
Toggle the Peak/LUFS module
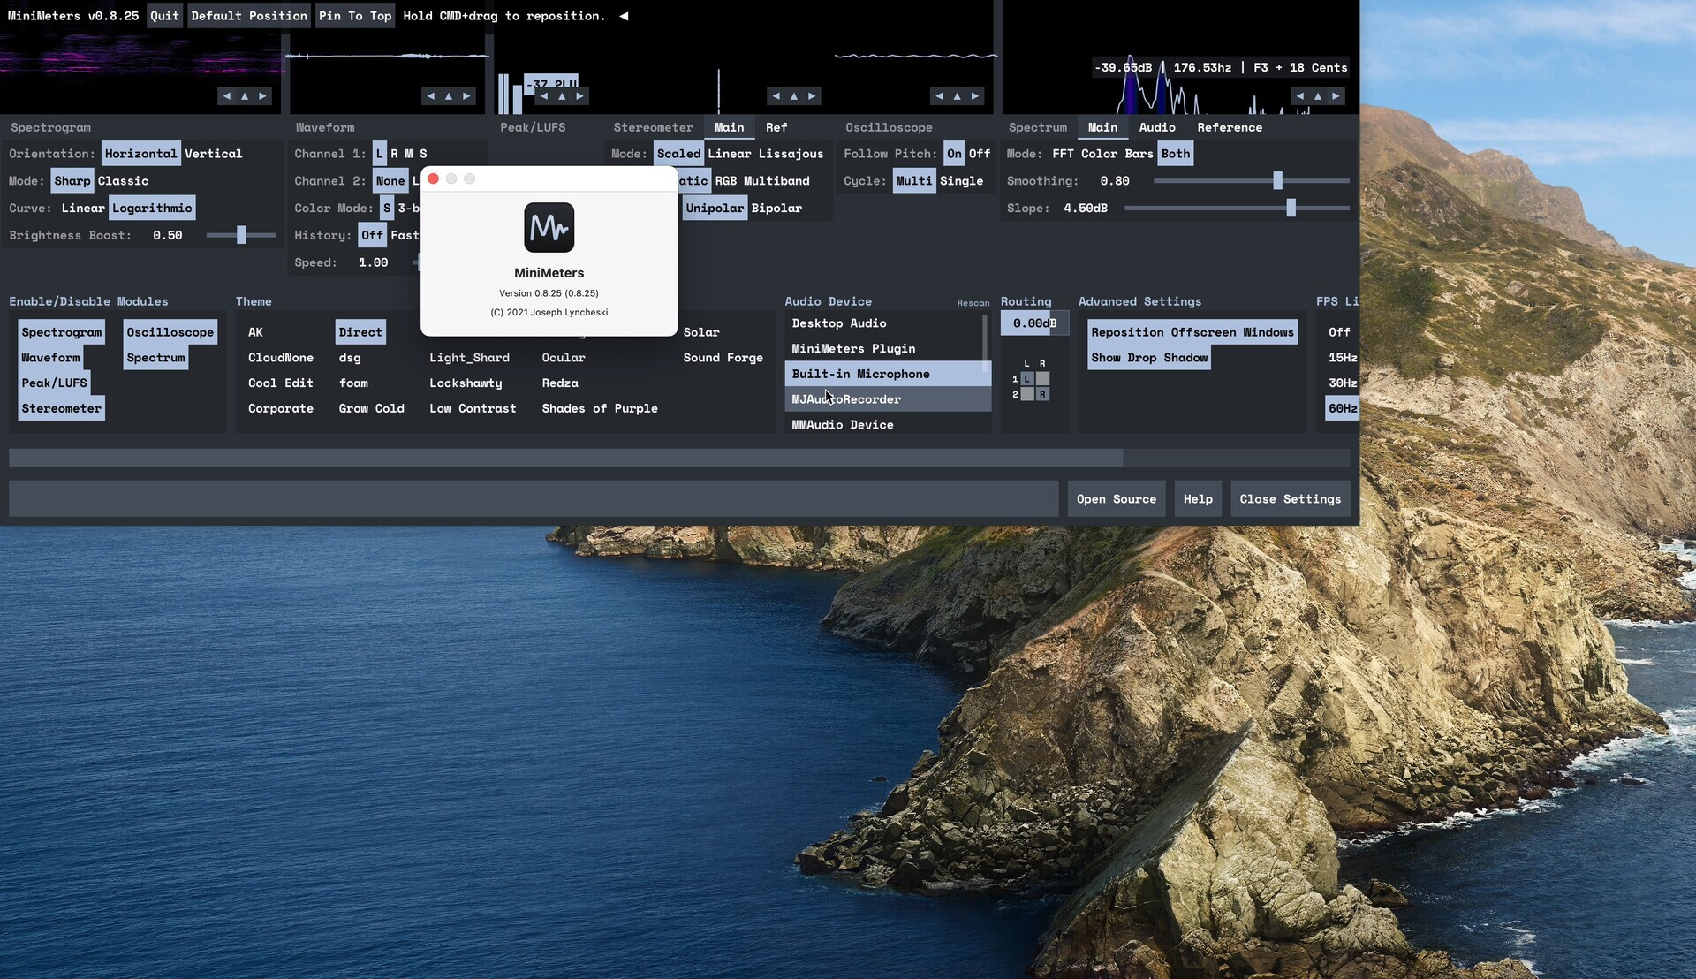(x=54, y=383)
